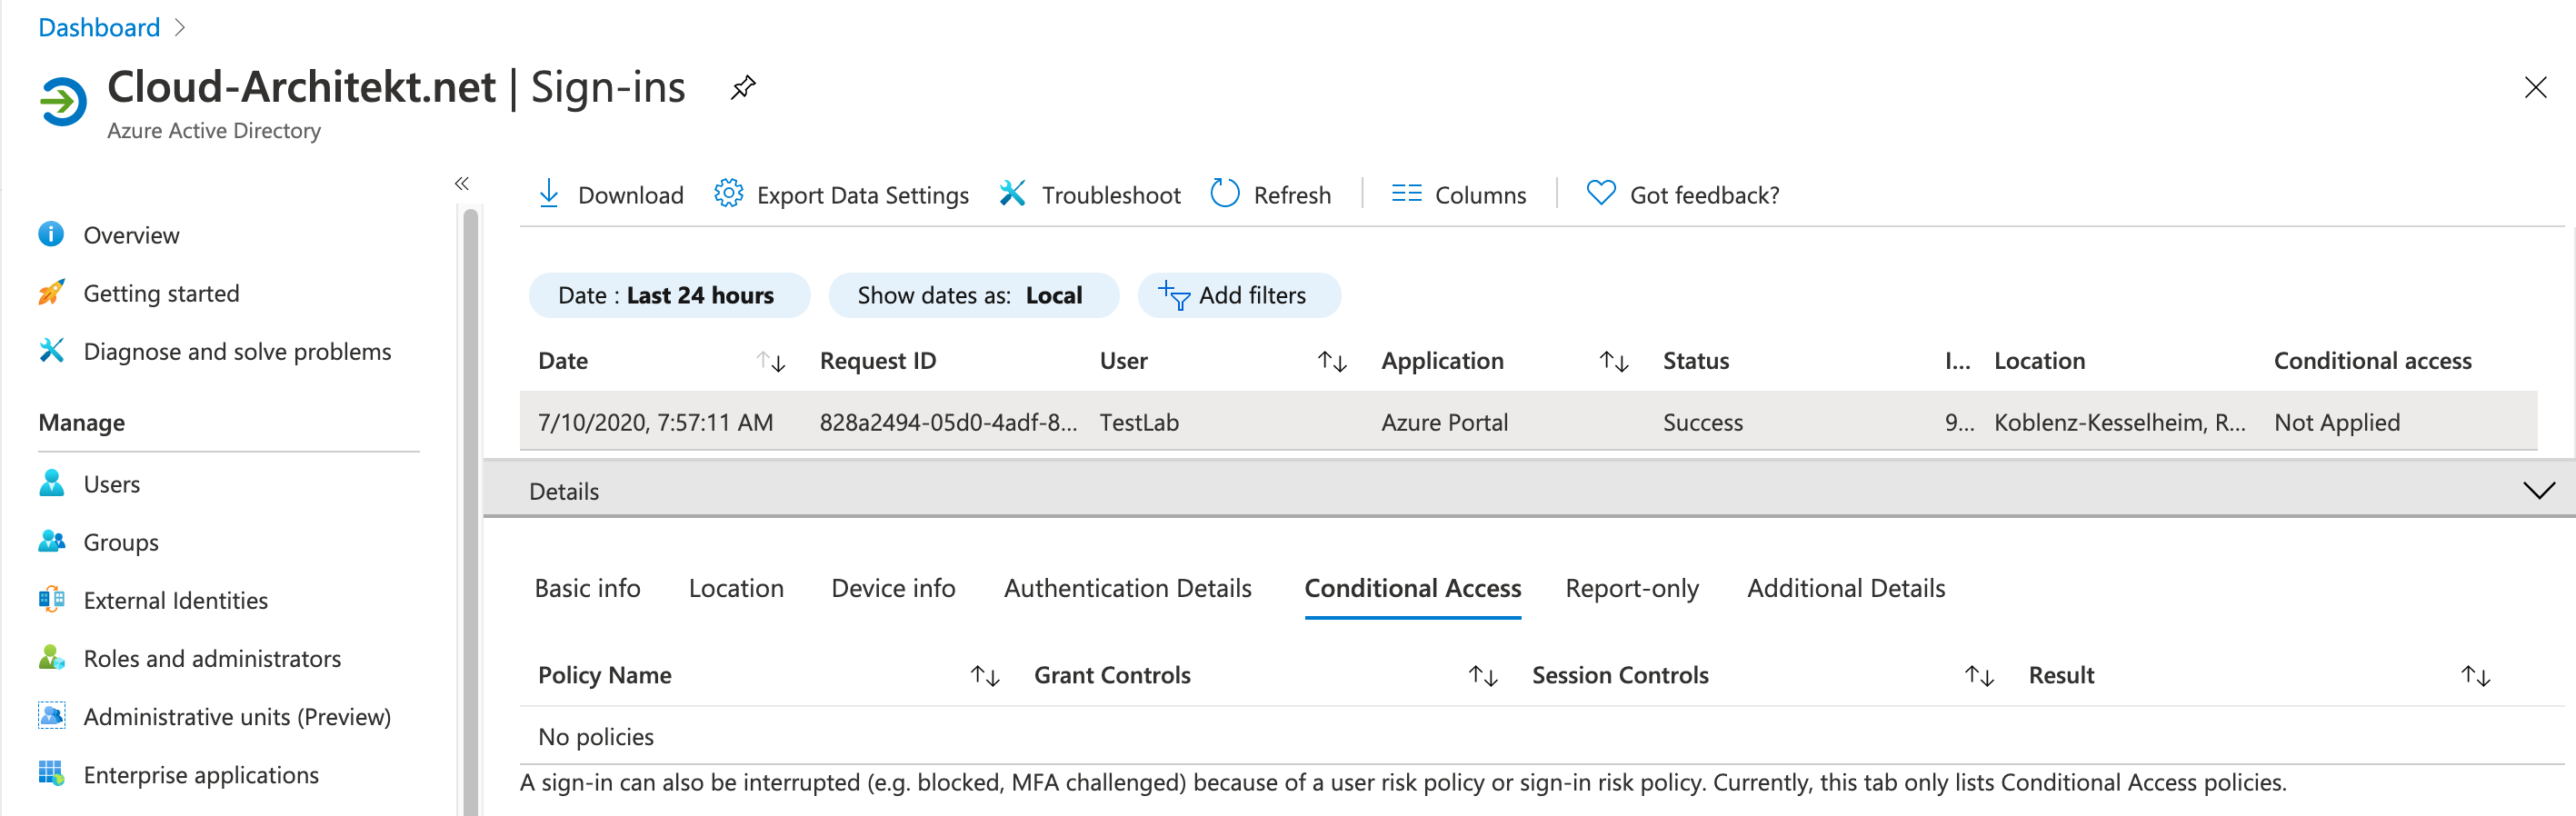Click the Koblenz-Kesselheim location cell
2576x816 pixels.
[2119, 422]
